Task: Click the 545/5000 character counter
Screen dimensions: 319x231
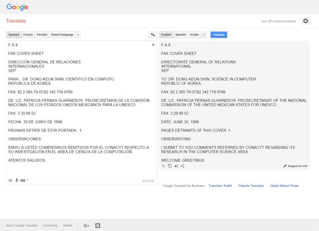Action: [x=149, y=181]
